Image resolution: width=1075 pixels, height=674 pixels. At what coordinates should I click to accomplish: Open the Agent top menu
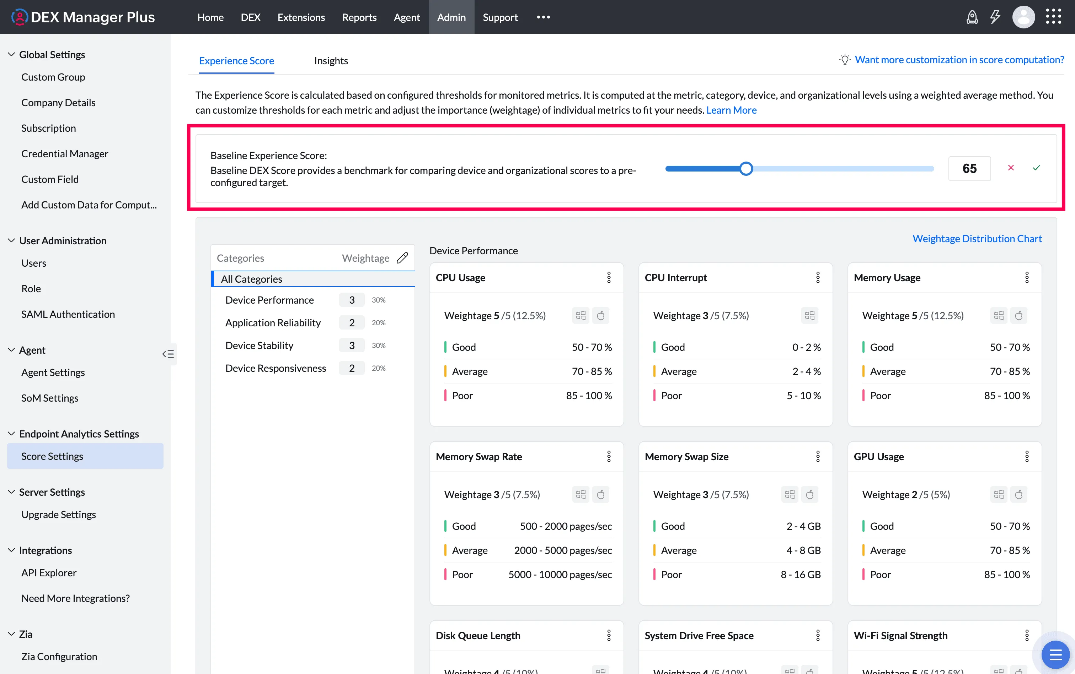(x=407, y=17)
